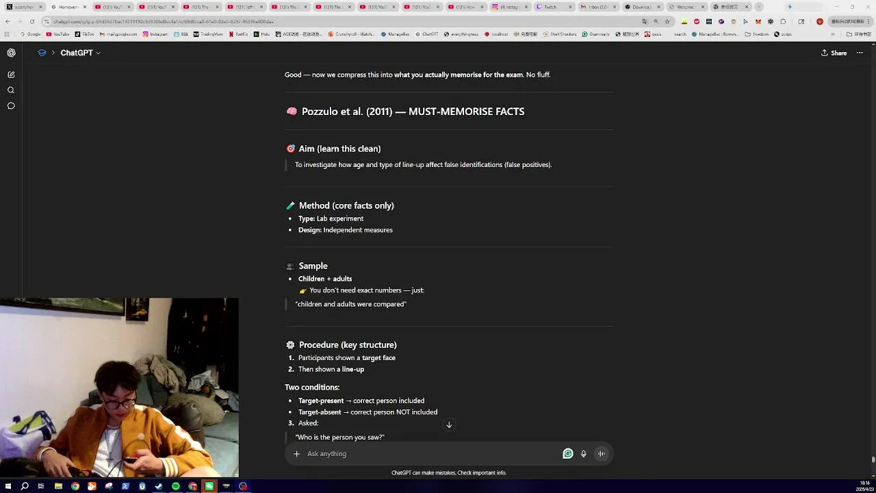Image resolution: width=876 pixels, height=493 pixels.
Task: Click the translate icon in address bar
Action: pos(645,21)
